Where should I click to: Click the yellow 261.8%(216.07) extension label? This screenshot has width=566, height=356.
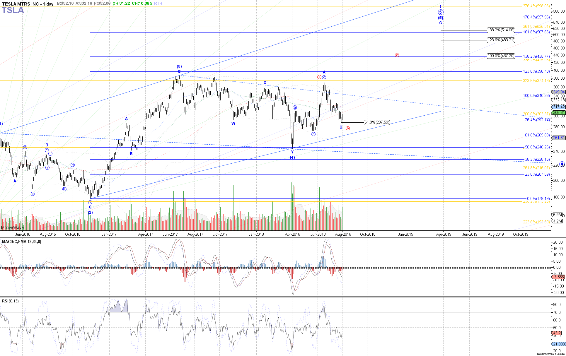536,168
